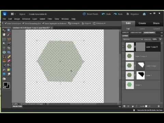Select the Red Eye Removal tool

click(4, 57)
